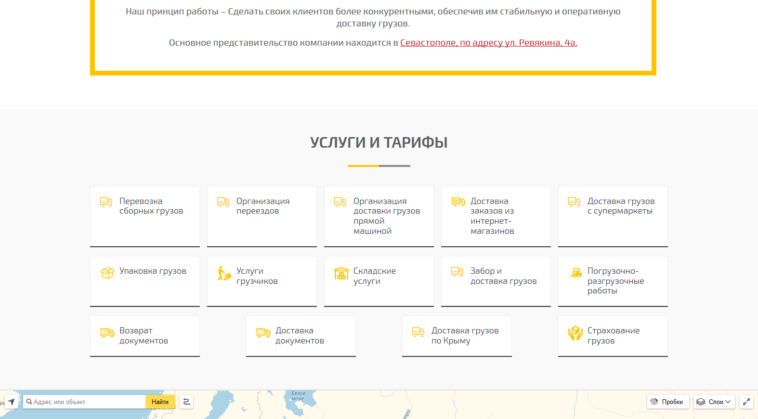Click the magnifier icon in map search

[29, 402]
